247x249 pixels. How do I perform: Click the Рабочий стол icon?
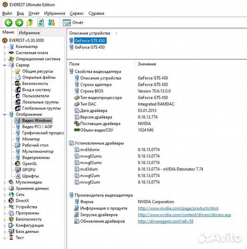pos(18,145)
